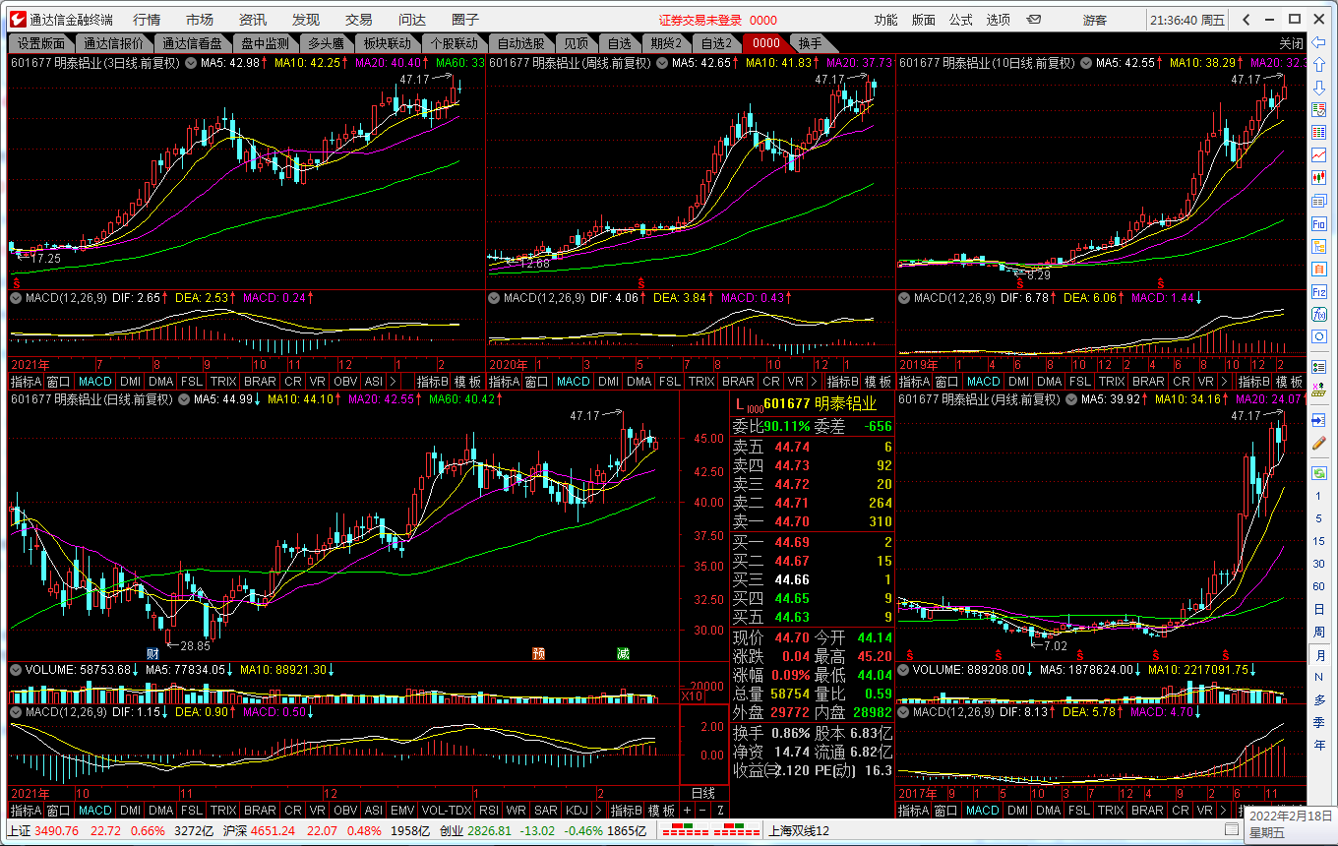
Task: Open dropdown beside 10日线 chart title
Action: 1085,63
